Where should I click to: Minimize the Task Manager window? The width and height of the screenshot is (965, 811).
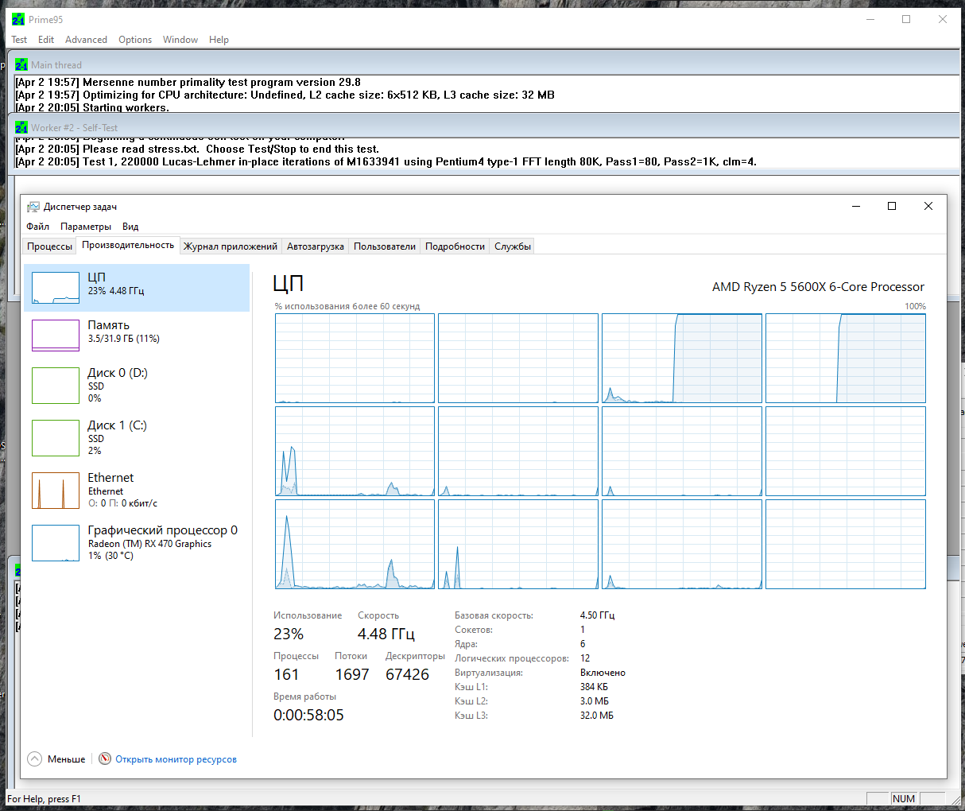click(856, 206)
